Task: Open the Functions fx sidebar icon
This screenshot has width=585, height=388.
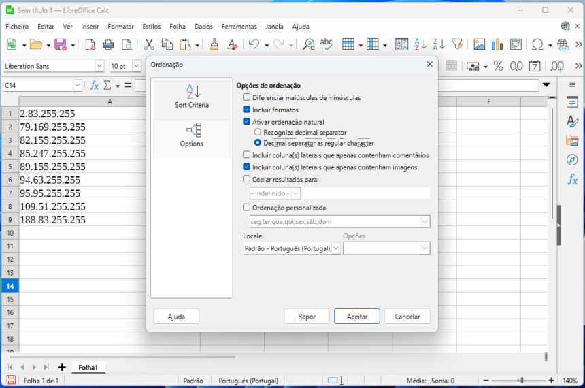Action: tap(572, 179)
